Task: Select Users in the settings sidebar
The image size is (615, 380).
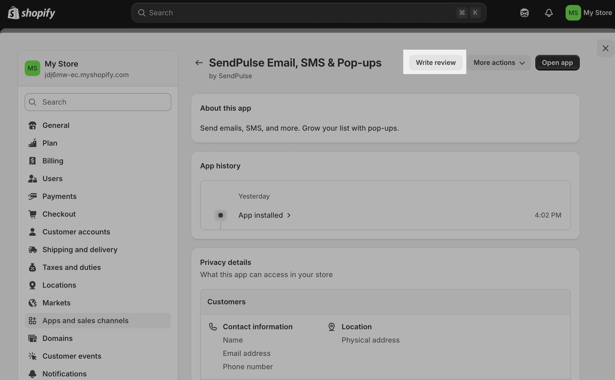Action: point(98,179)
